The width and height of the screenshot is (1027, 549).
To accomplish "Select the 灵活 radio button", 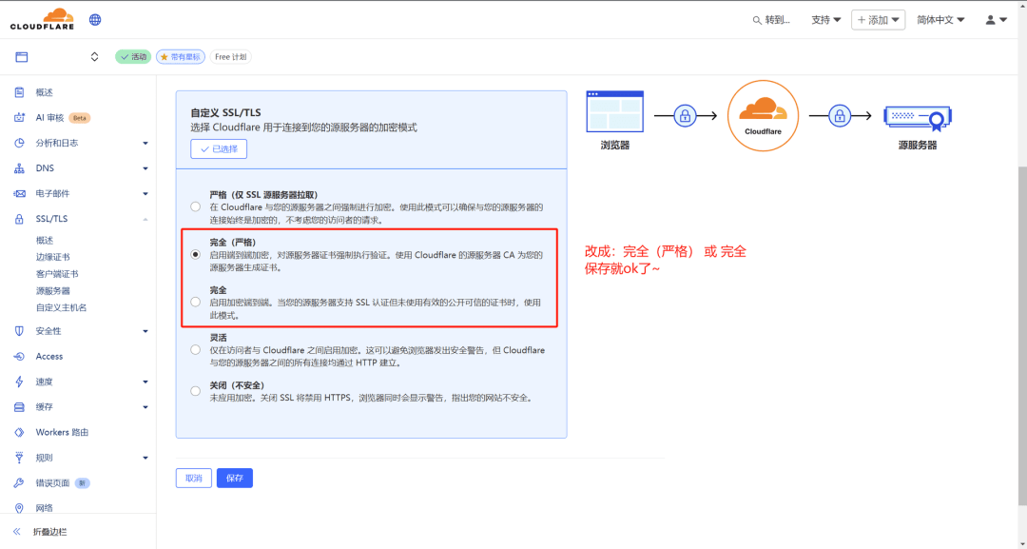I will 195,350.
